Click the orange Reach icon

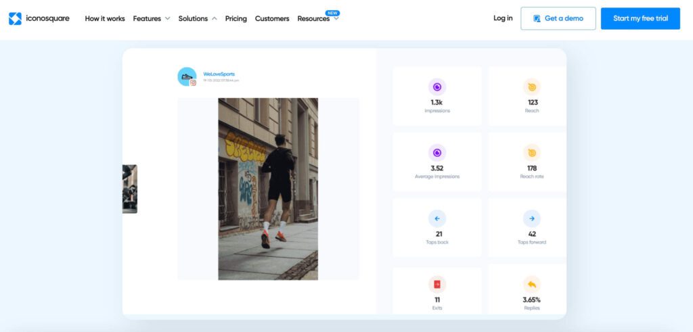pos(532,87)
